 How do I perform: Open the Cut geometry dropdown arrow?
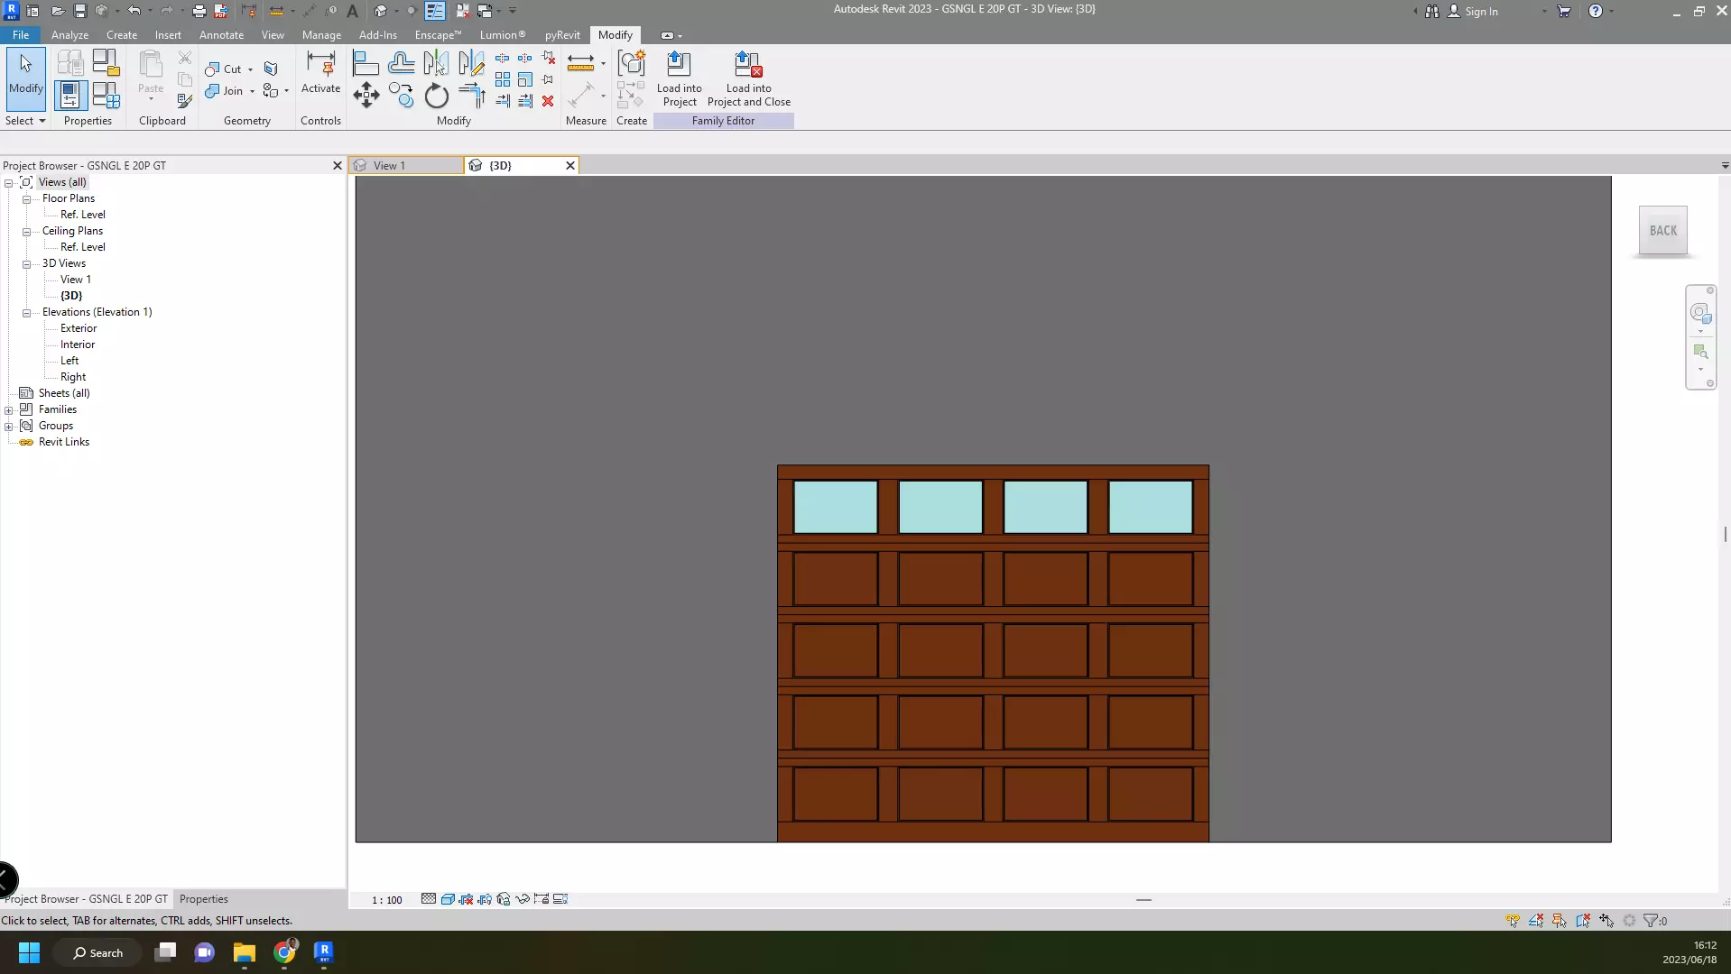point(251,69)
